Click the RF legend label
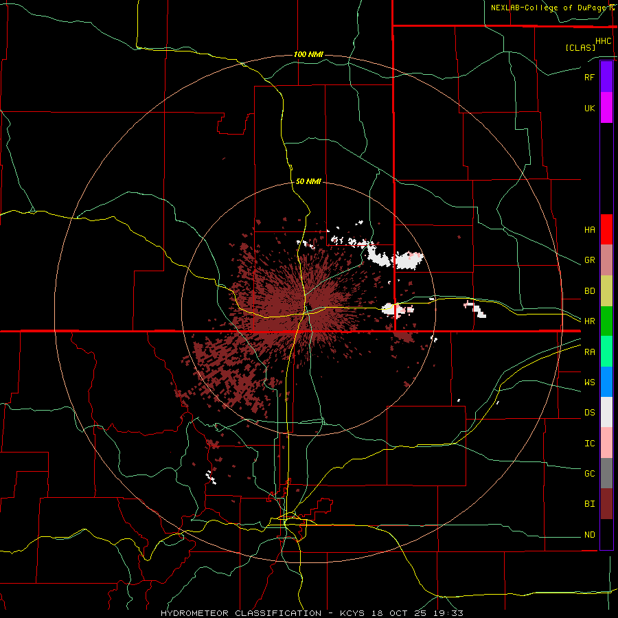The image size is (618, 618). pos(589,77)
